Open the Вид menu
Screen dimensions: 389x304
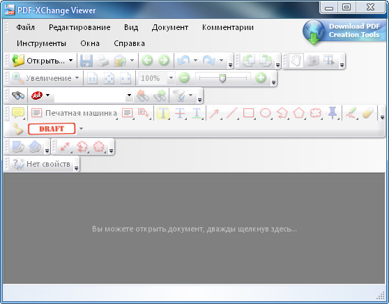[x=131, y=27]
